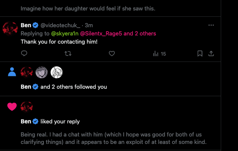Screen dimensions: 238x151
Task: Click Ben's avatar beside the tweet
Action: pyautogui.click(x=10, y=29)
